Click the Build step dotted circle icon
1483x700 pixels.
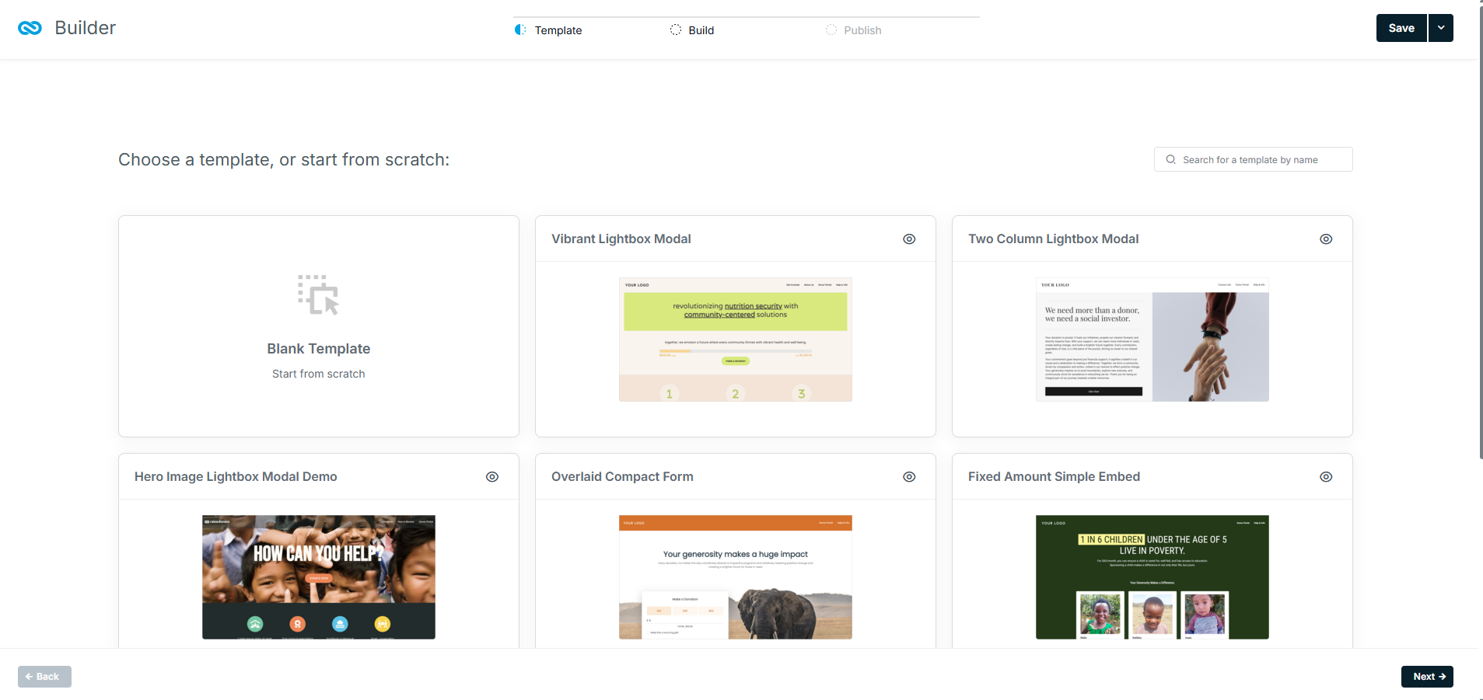676,30
